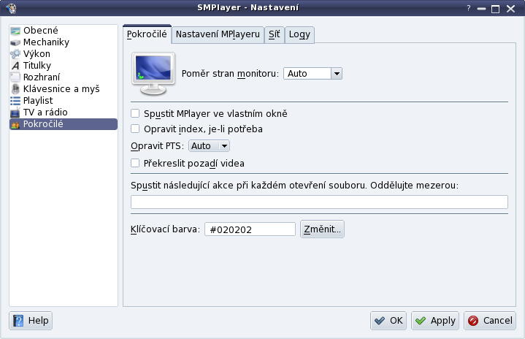Click the monitor illustration image
The height and width of the screenshot is (339, 525).
pyautogui.click(x=153, y=74)
